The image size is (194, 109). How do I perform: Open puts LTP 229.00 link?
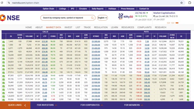(x=147, y=89)
